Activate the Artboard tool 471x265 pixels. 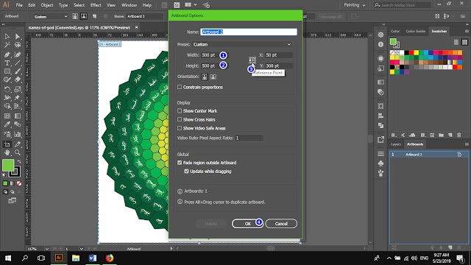(7, 144)
